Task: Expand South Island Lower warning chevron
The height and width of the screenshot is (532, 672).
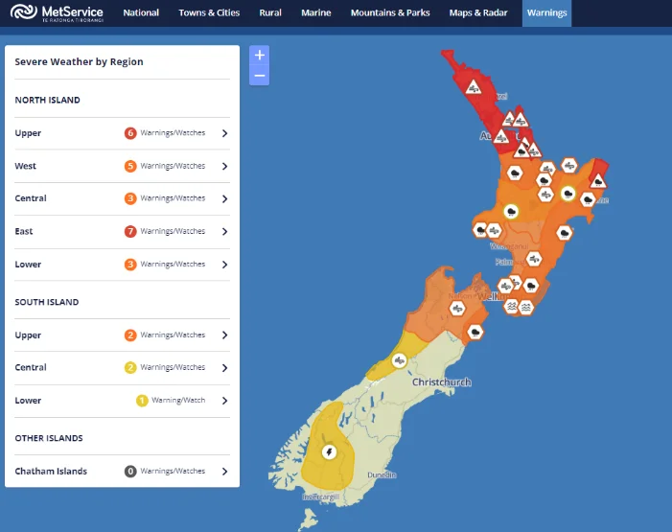Action: point(224,401)
